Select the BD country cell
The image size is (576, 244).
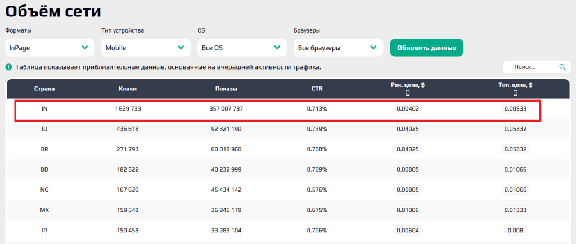[x=45, y=169]
